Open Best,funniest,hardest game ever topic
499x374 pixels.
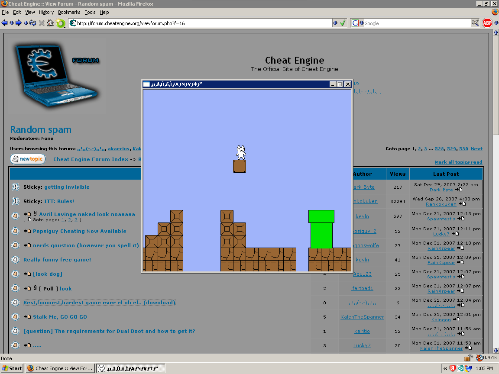[x=99, y=303]
